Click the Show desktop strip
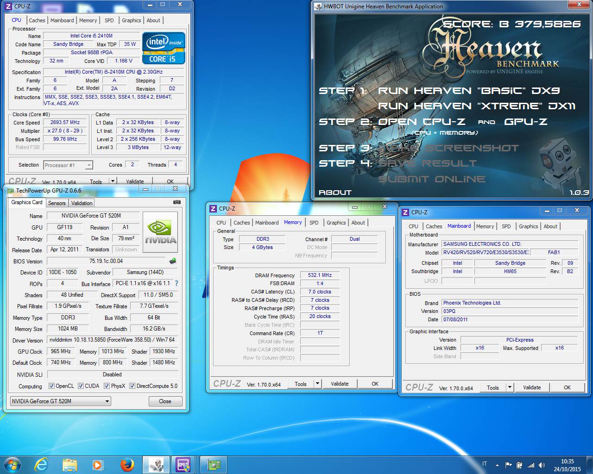Screen dimensions: 593x474 point(590,465)
